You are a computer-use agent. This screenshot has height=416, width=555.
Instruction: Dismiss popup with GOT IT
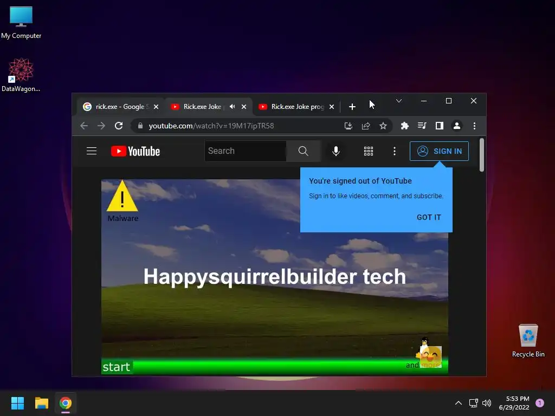(x=429, y=217)
